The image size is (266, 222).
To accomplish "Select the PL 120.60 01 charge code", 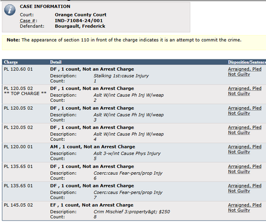I will (x=18, y=69).
